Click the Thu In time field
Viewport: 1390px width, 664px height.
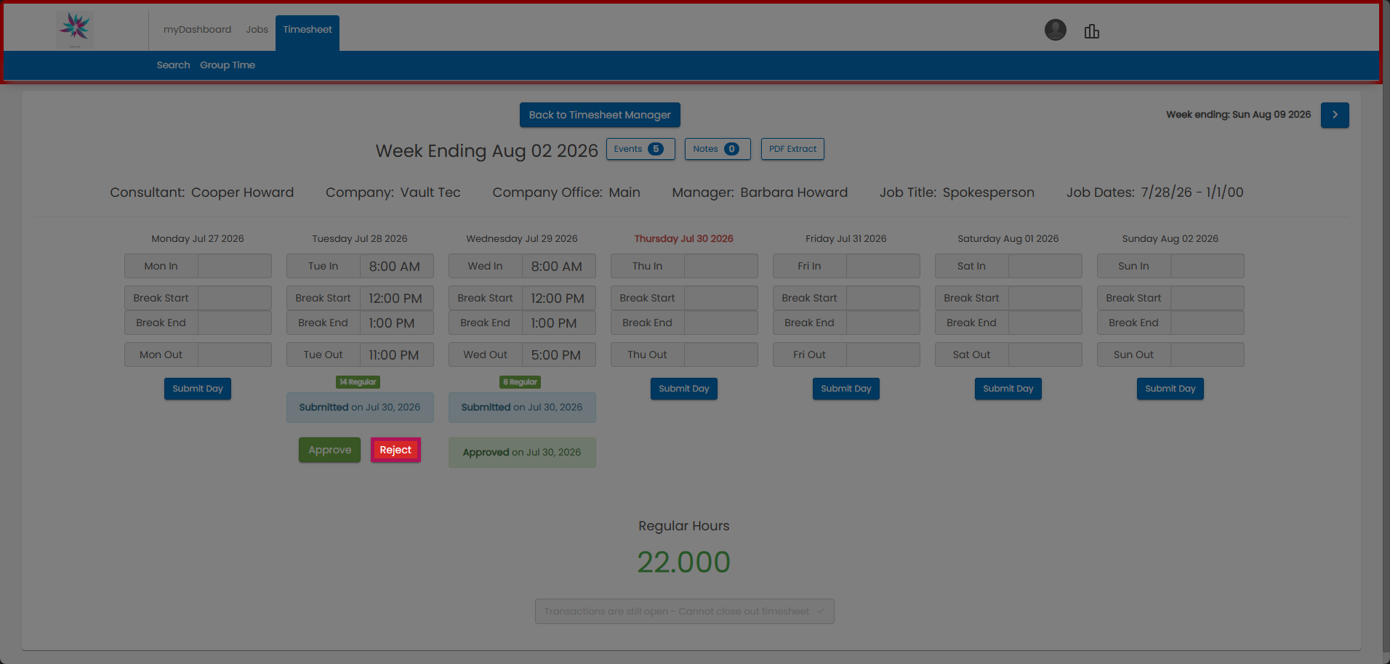click(x=720, y=266)
